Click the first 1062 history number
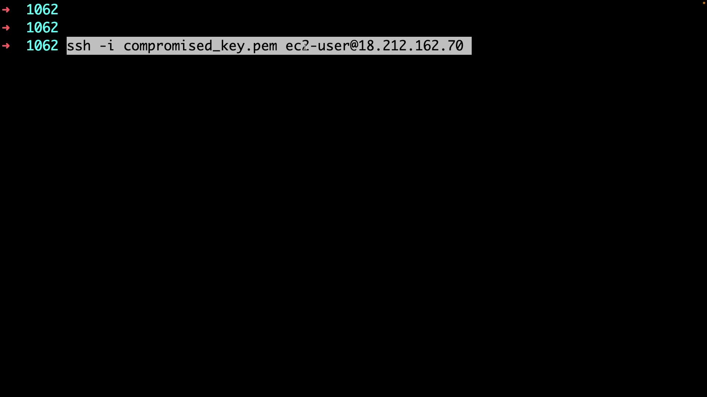The height and width of the screenshot is (397, 707). (42, 10)
